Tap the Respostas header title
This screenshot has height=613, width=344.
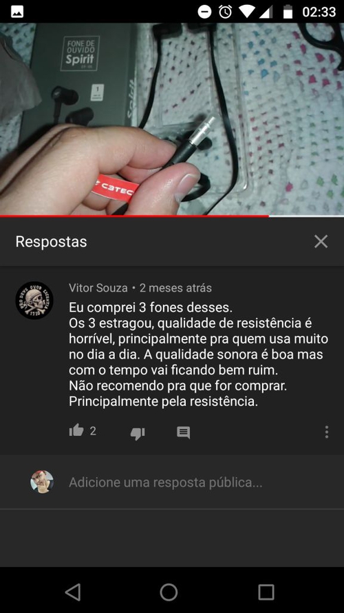pyautogui.click(x=51, y=241)
